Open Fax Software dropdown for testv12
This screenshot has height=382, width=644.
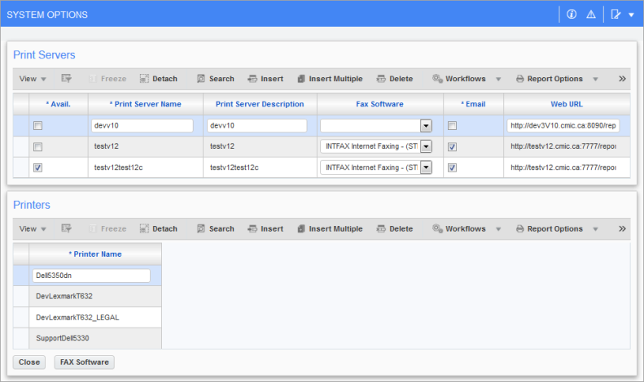426,146
